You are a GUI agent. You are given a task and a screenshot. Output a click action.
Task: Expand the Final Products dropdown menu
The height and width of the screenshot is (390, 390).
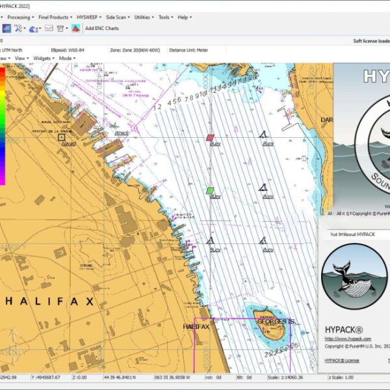point(55,17)
